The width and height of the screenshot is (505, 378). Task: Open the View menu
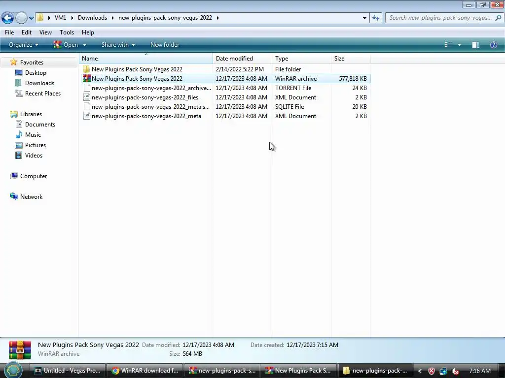tap(45, 32)
